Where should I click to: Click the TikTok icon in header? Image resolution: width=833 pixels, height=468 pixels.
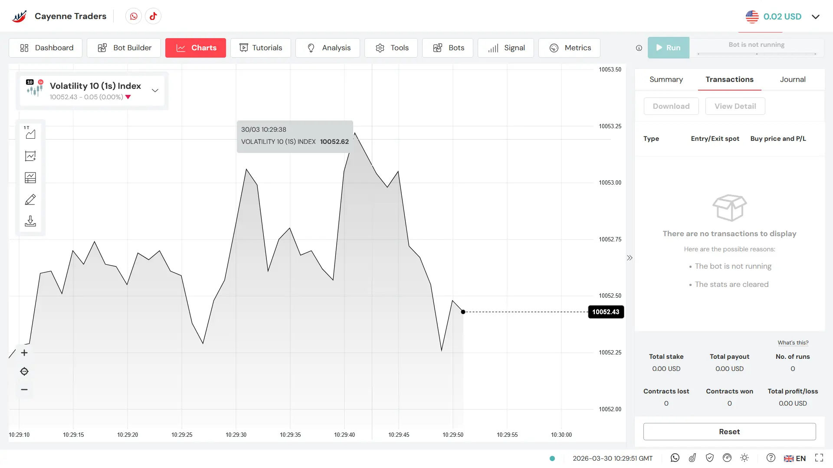[x=153, y=16]
